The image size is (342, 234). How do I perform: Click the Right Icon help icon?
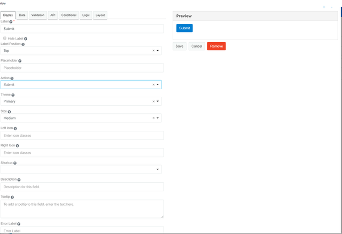18,146
